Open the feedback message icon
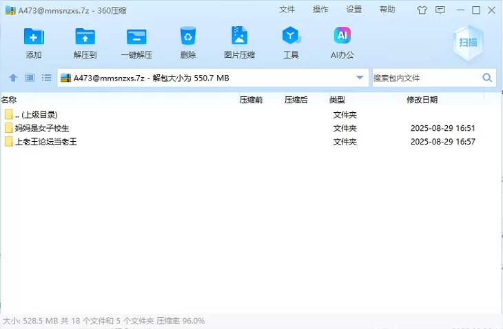 [440, 10]
